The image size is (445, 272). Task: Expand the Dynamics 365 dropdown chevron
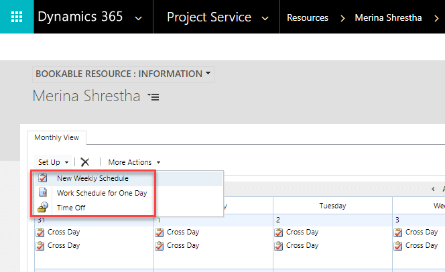click(x=139, y=19)
